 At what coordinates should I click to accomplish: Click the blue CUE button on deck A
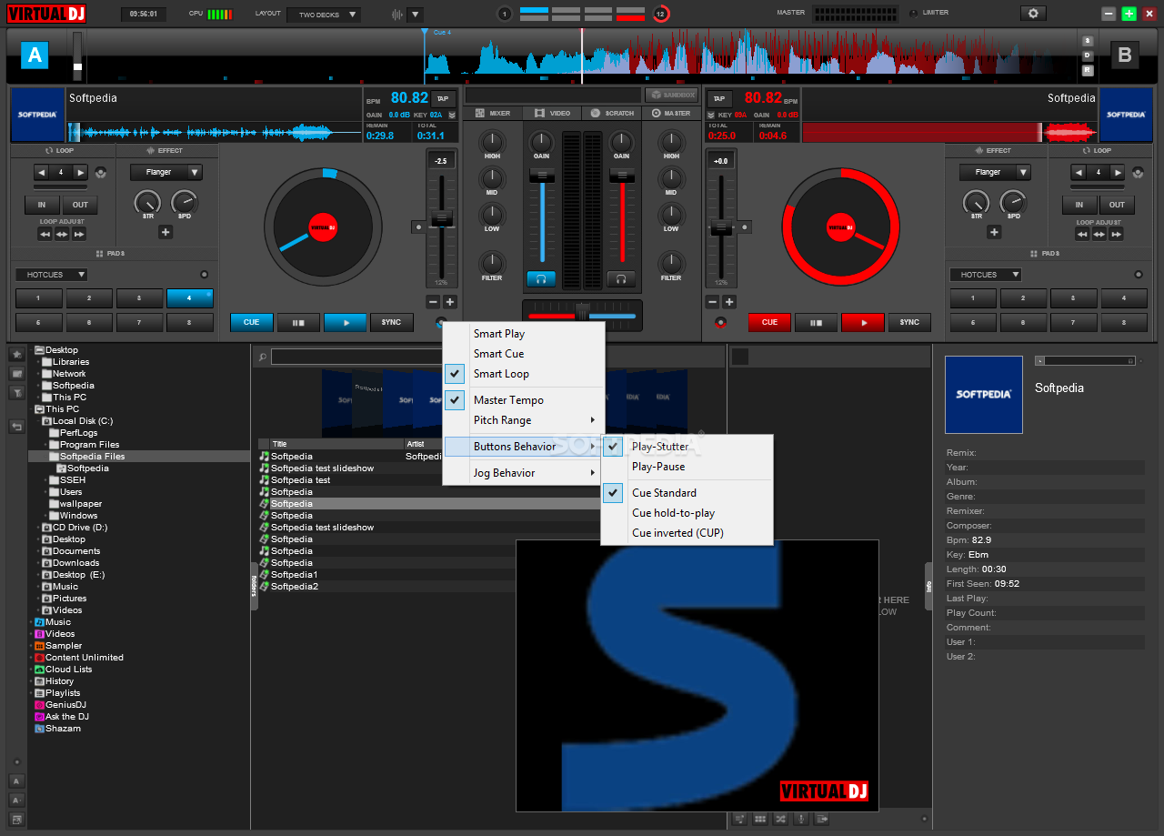(x=252, y=322)
